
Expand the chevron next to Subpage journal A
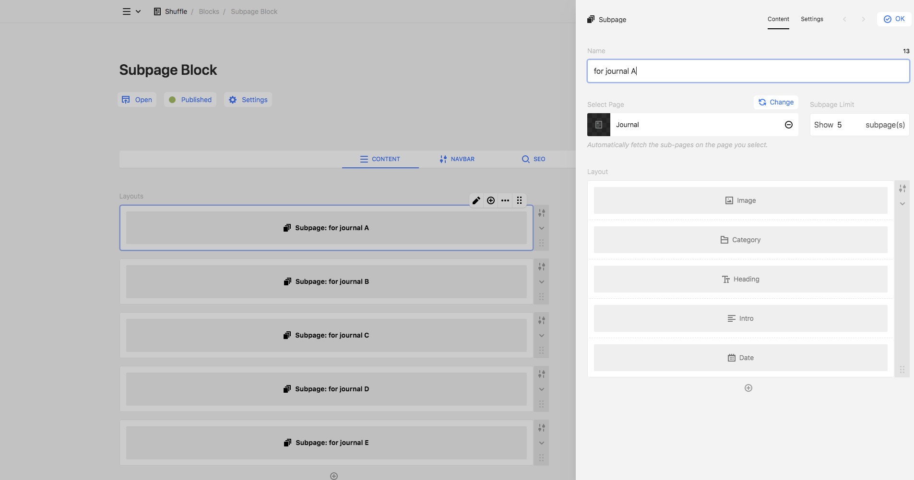542,228
